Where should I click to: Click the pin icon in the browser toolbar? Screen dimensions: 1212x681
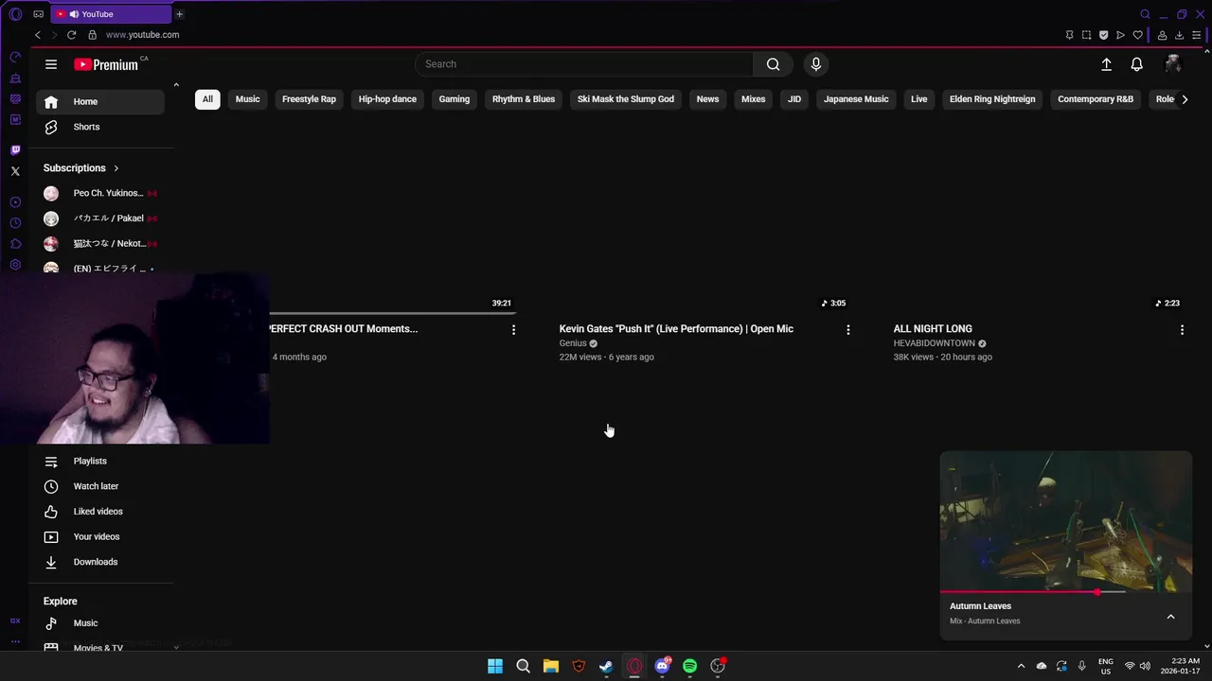[x=1069, y=35]
